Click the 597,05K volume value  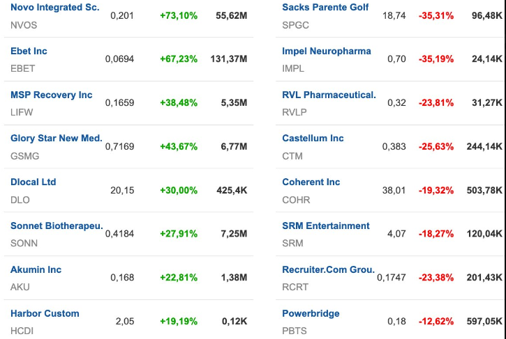coord(484,322)
